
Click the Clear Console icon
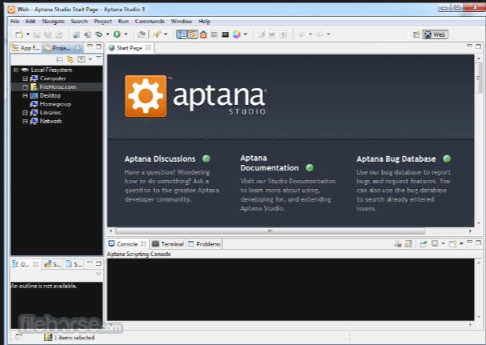coord(398,244)
